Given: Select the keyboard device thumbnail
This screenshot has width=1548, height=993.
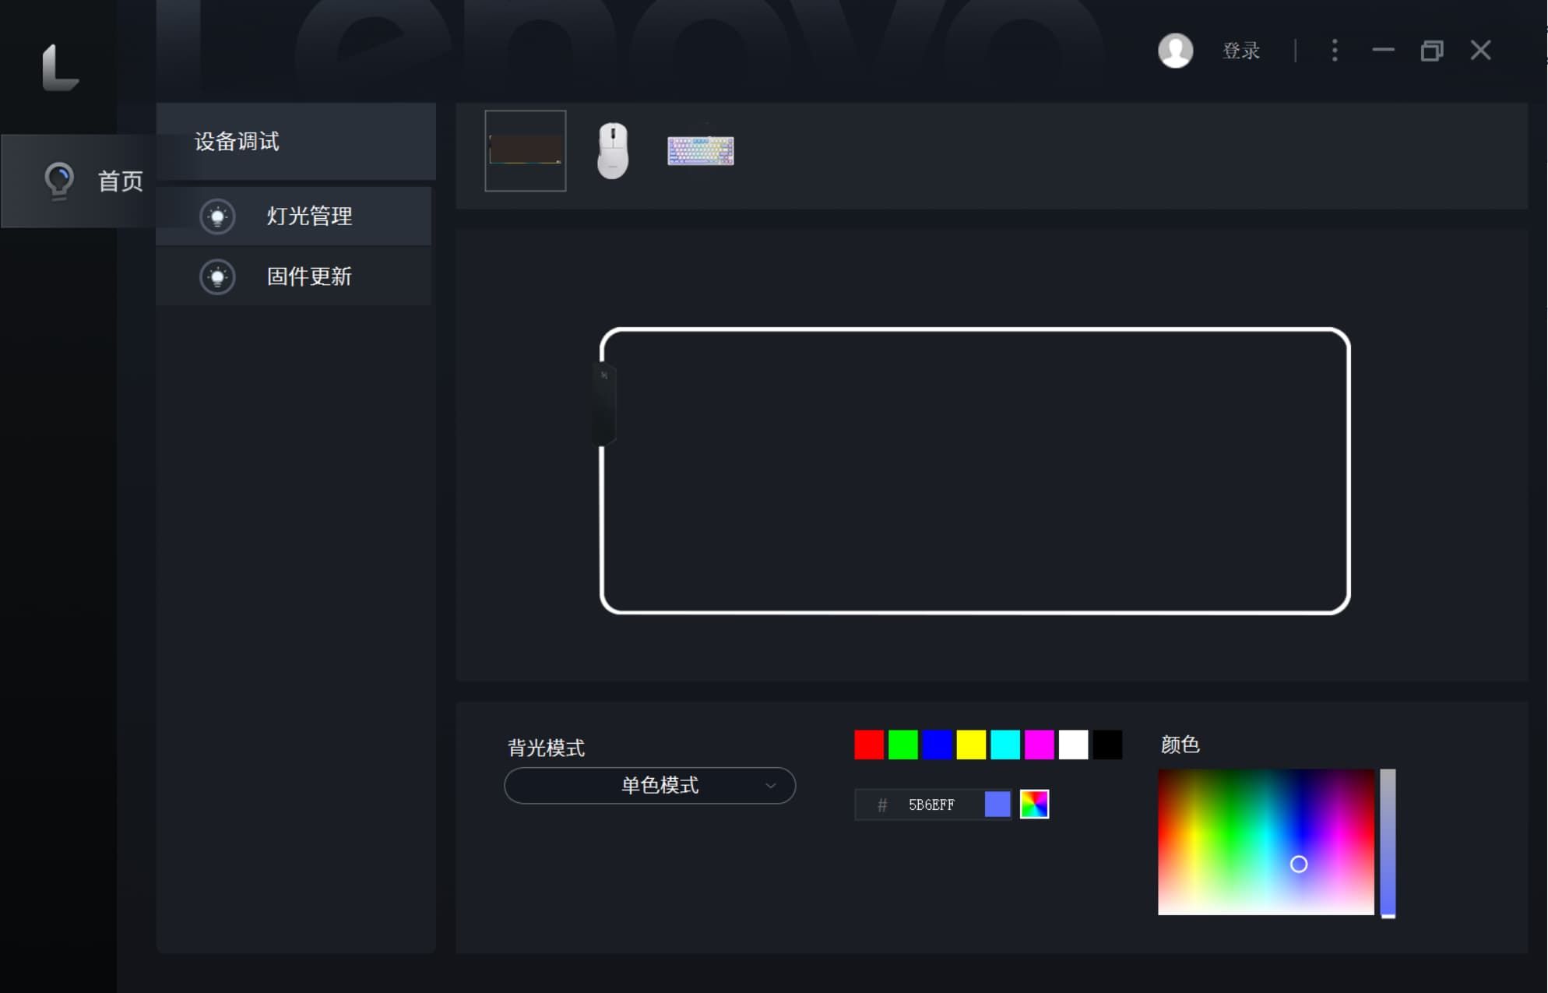Looking at the screenshot, I should coord(700,150).
